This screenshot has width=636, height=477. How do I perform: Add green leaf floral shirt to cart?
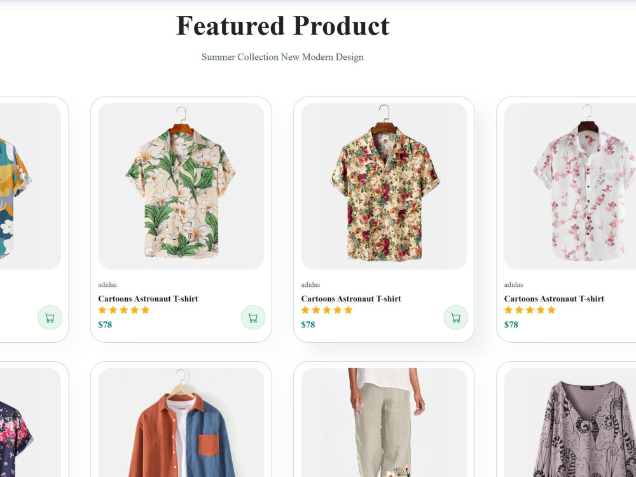pos(252,317)
